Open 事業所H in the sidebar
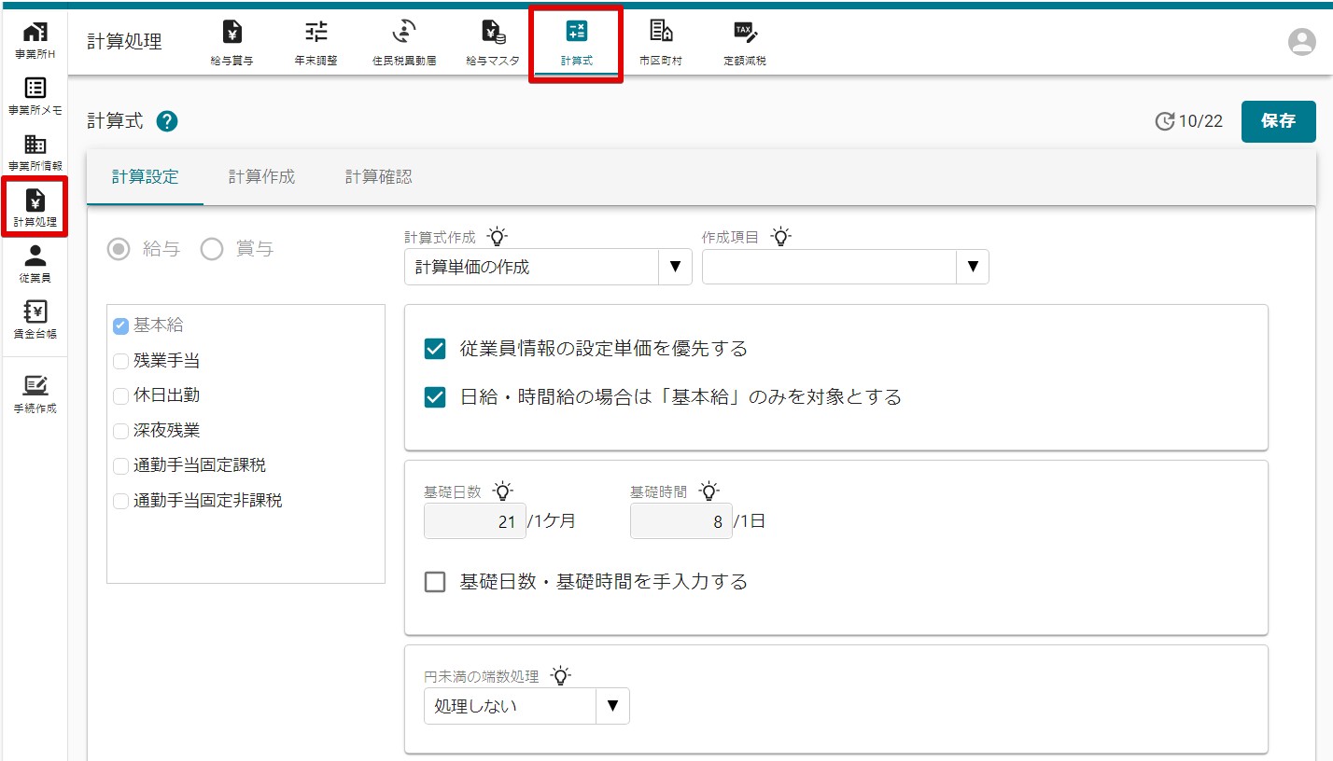Viewport: 1333px width, 761px height. coord(35,41)
